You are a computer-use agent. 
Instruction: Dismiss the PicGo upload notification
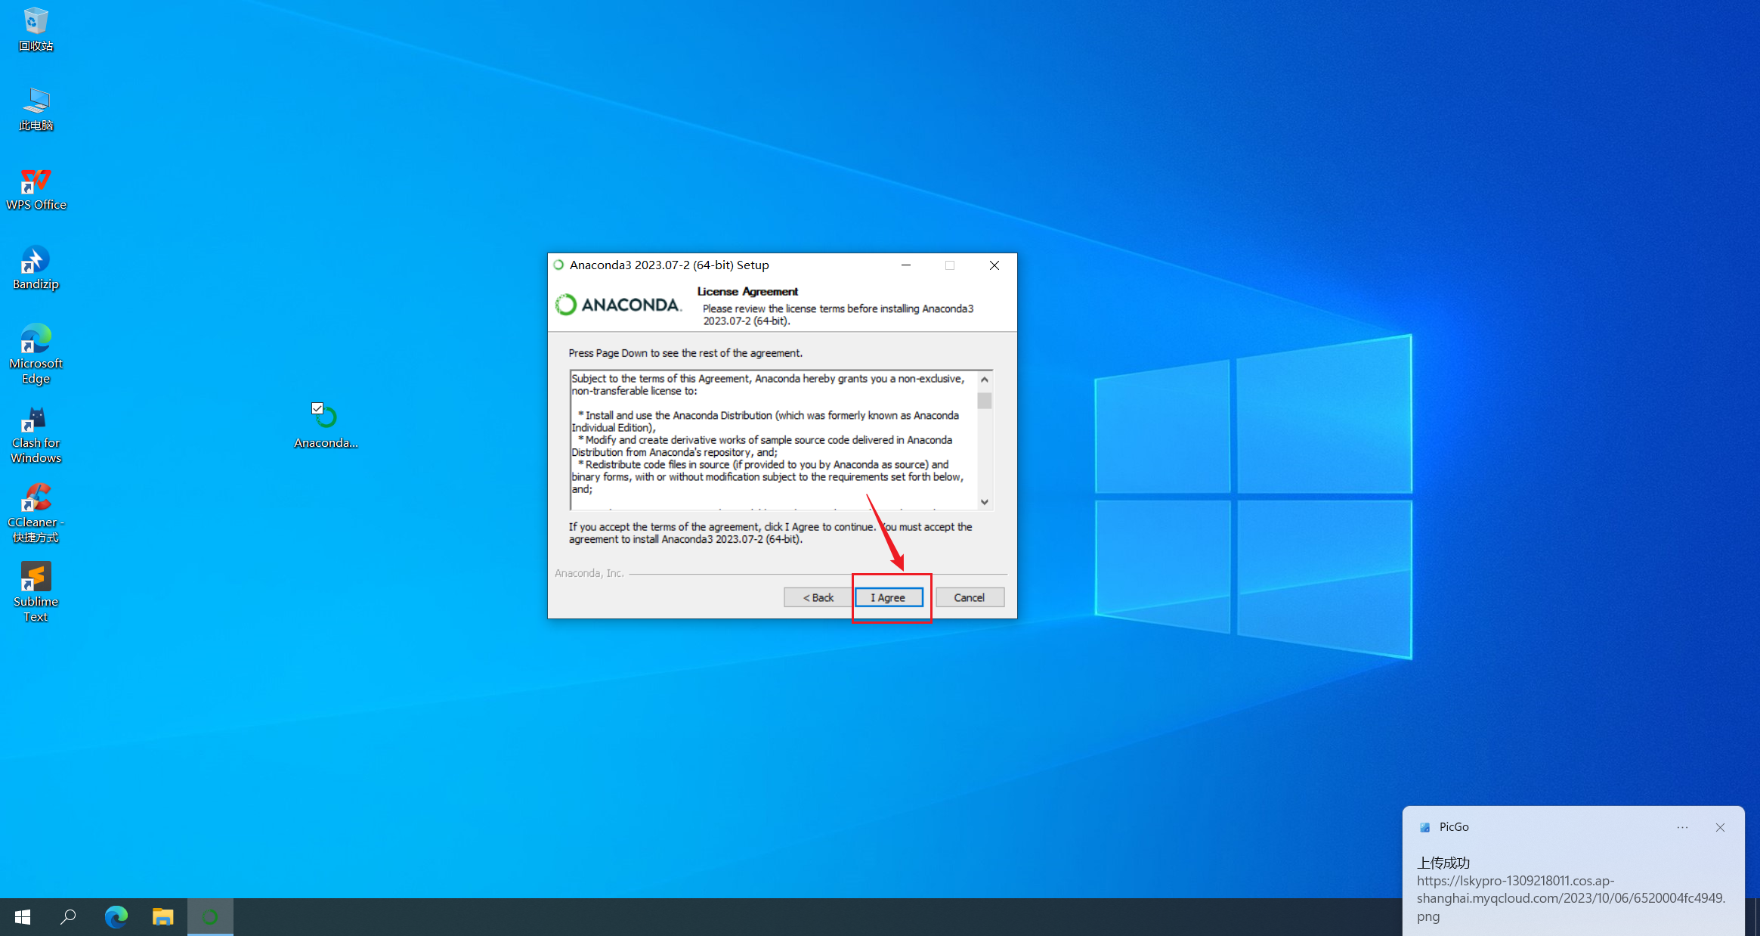click(1720, 827)
